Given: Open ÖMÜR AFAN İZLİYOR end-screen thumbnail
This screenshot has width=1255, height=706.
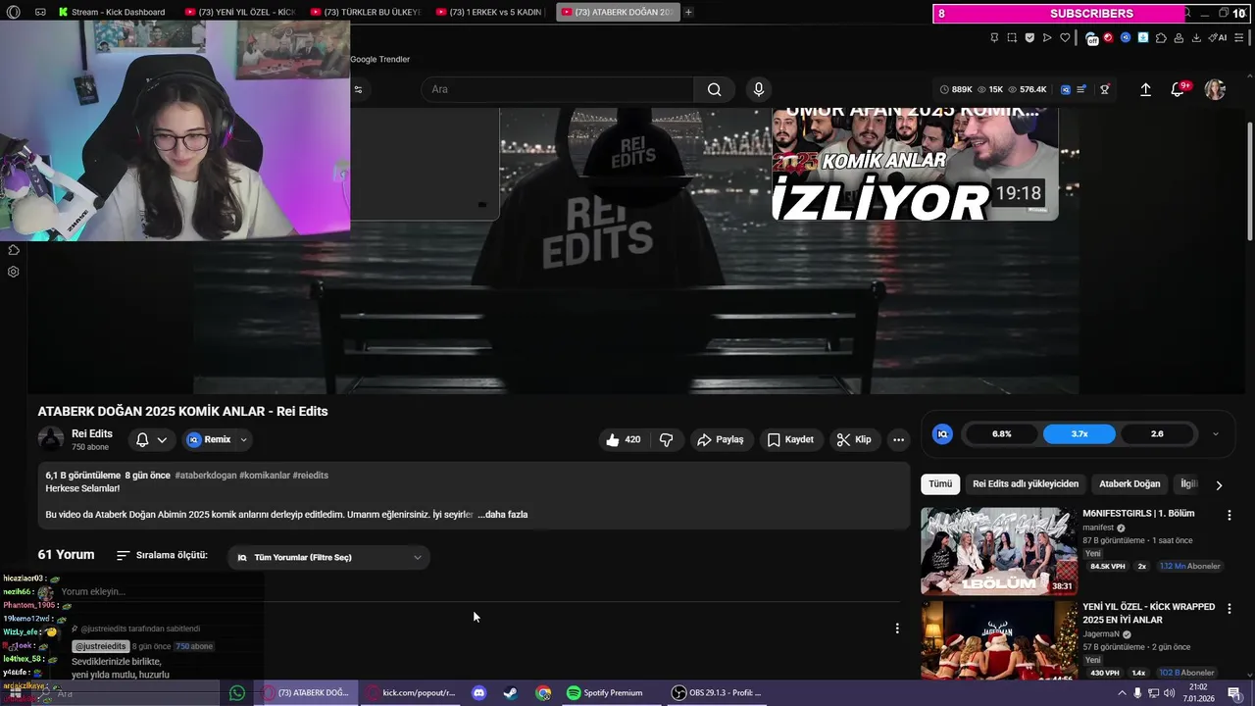Looking at the screenshot, I should click(916, 164).
